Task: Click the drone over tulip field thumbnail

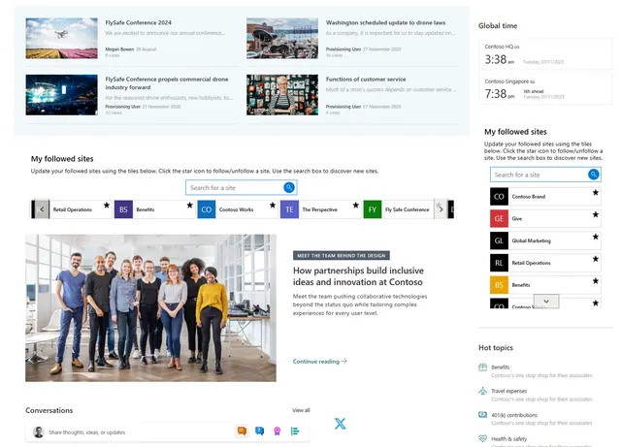Action: point(61,39)
